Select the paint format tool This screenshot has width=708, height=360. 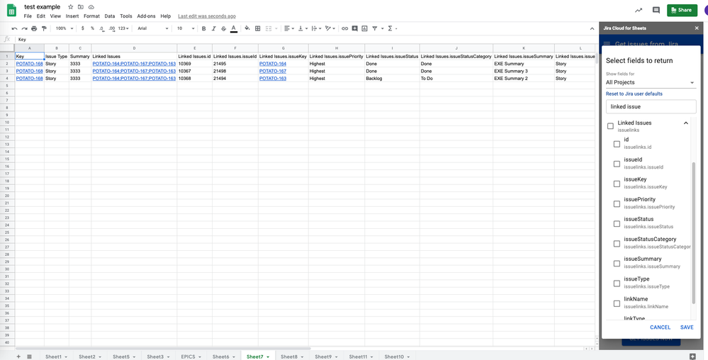point(44,28)
